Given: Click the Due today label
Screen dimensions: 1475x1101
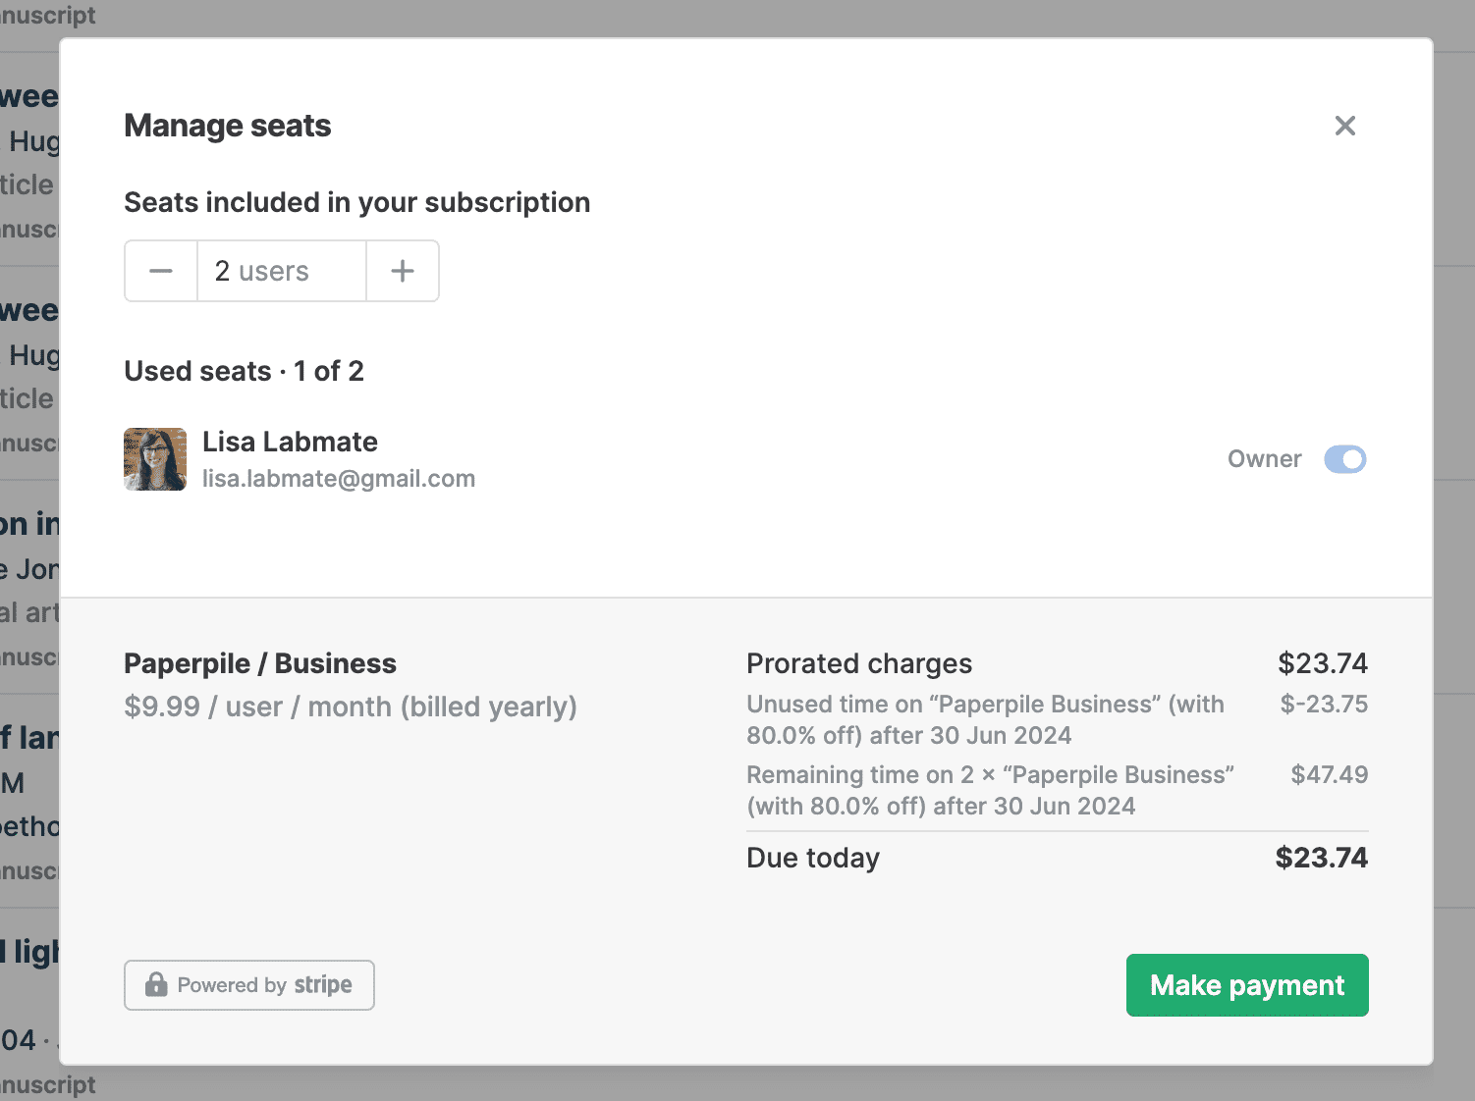Looking at the screenshot, I should [x=813, y=858].
